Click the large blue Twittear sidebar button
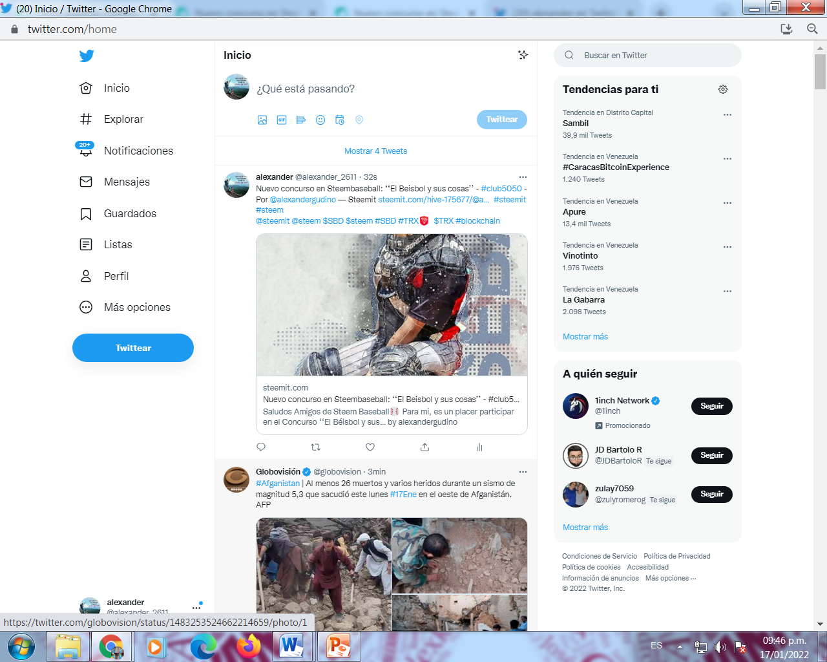The height and width of the screenshot is (662, 827). coord(133,348)
